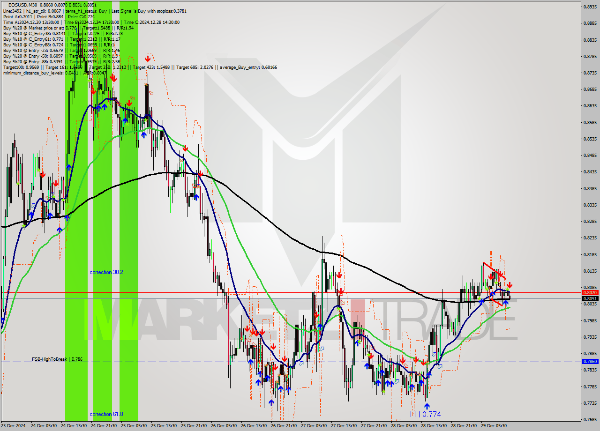This screenshot has height=431, width=600.
Task: Select the Buy %20 @ Market price line
Action: (x=68, y=28)
